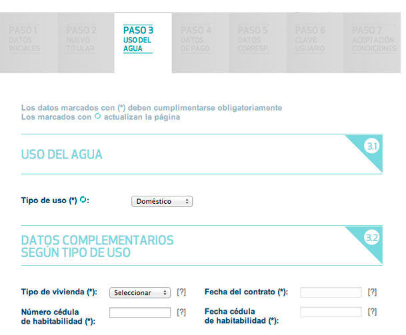Open help [?] next to Tipo de vivienda
Viewport: 406px width, 335px height.
tap(181, 292)
